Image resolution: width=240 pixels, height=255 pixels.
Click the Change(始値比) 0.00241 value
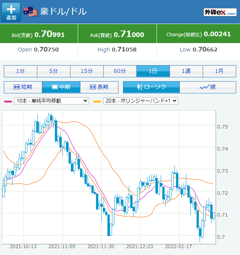tap(198, 34)
